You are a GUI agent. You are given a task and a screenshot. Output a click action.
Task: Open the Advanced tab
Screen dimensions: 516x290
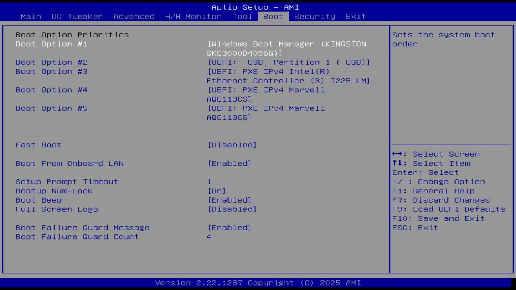(x=134, y=17)
